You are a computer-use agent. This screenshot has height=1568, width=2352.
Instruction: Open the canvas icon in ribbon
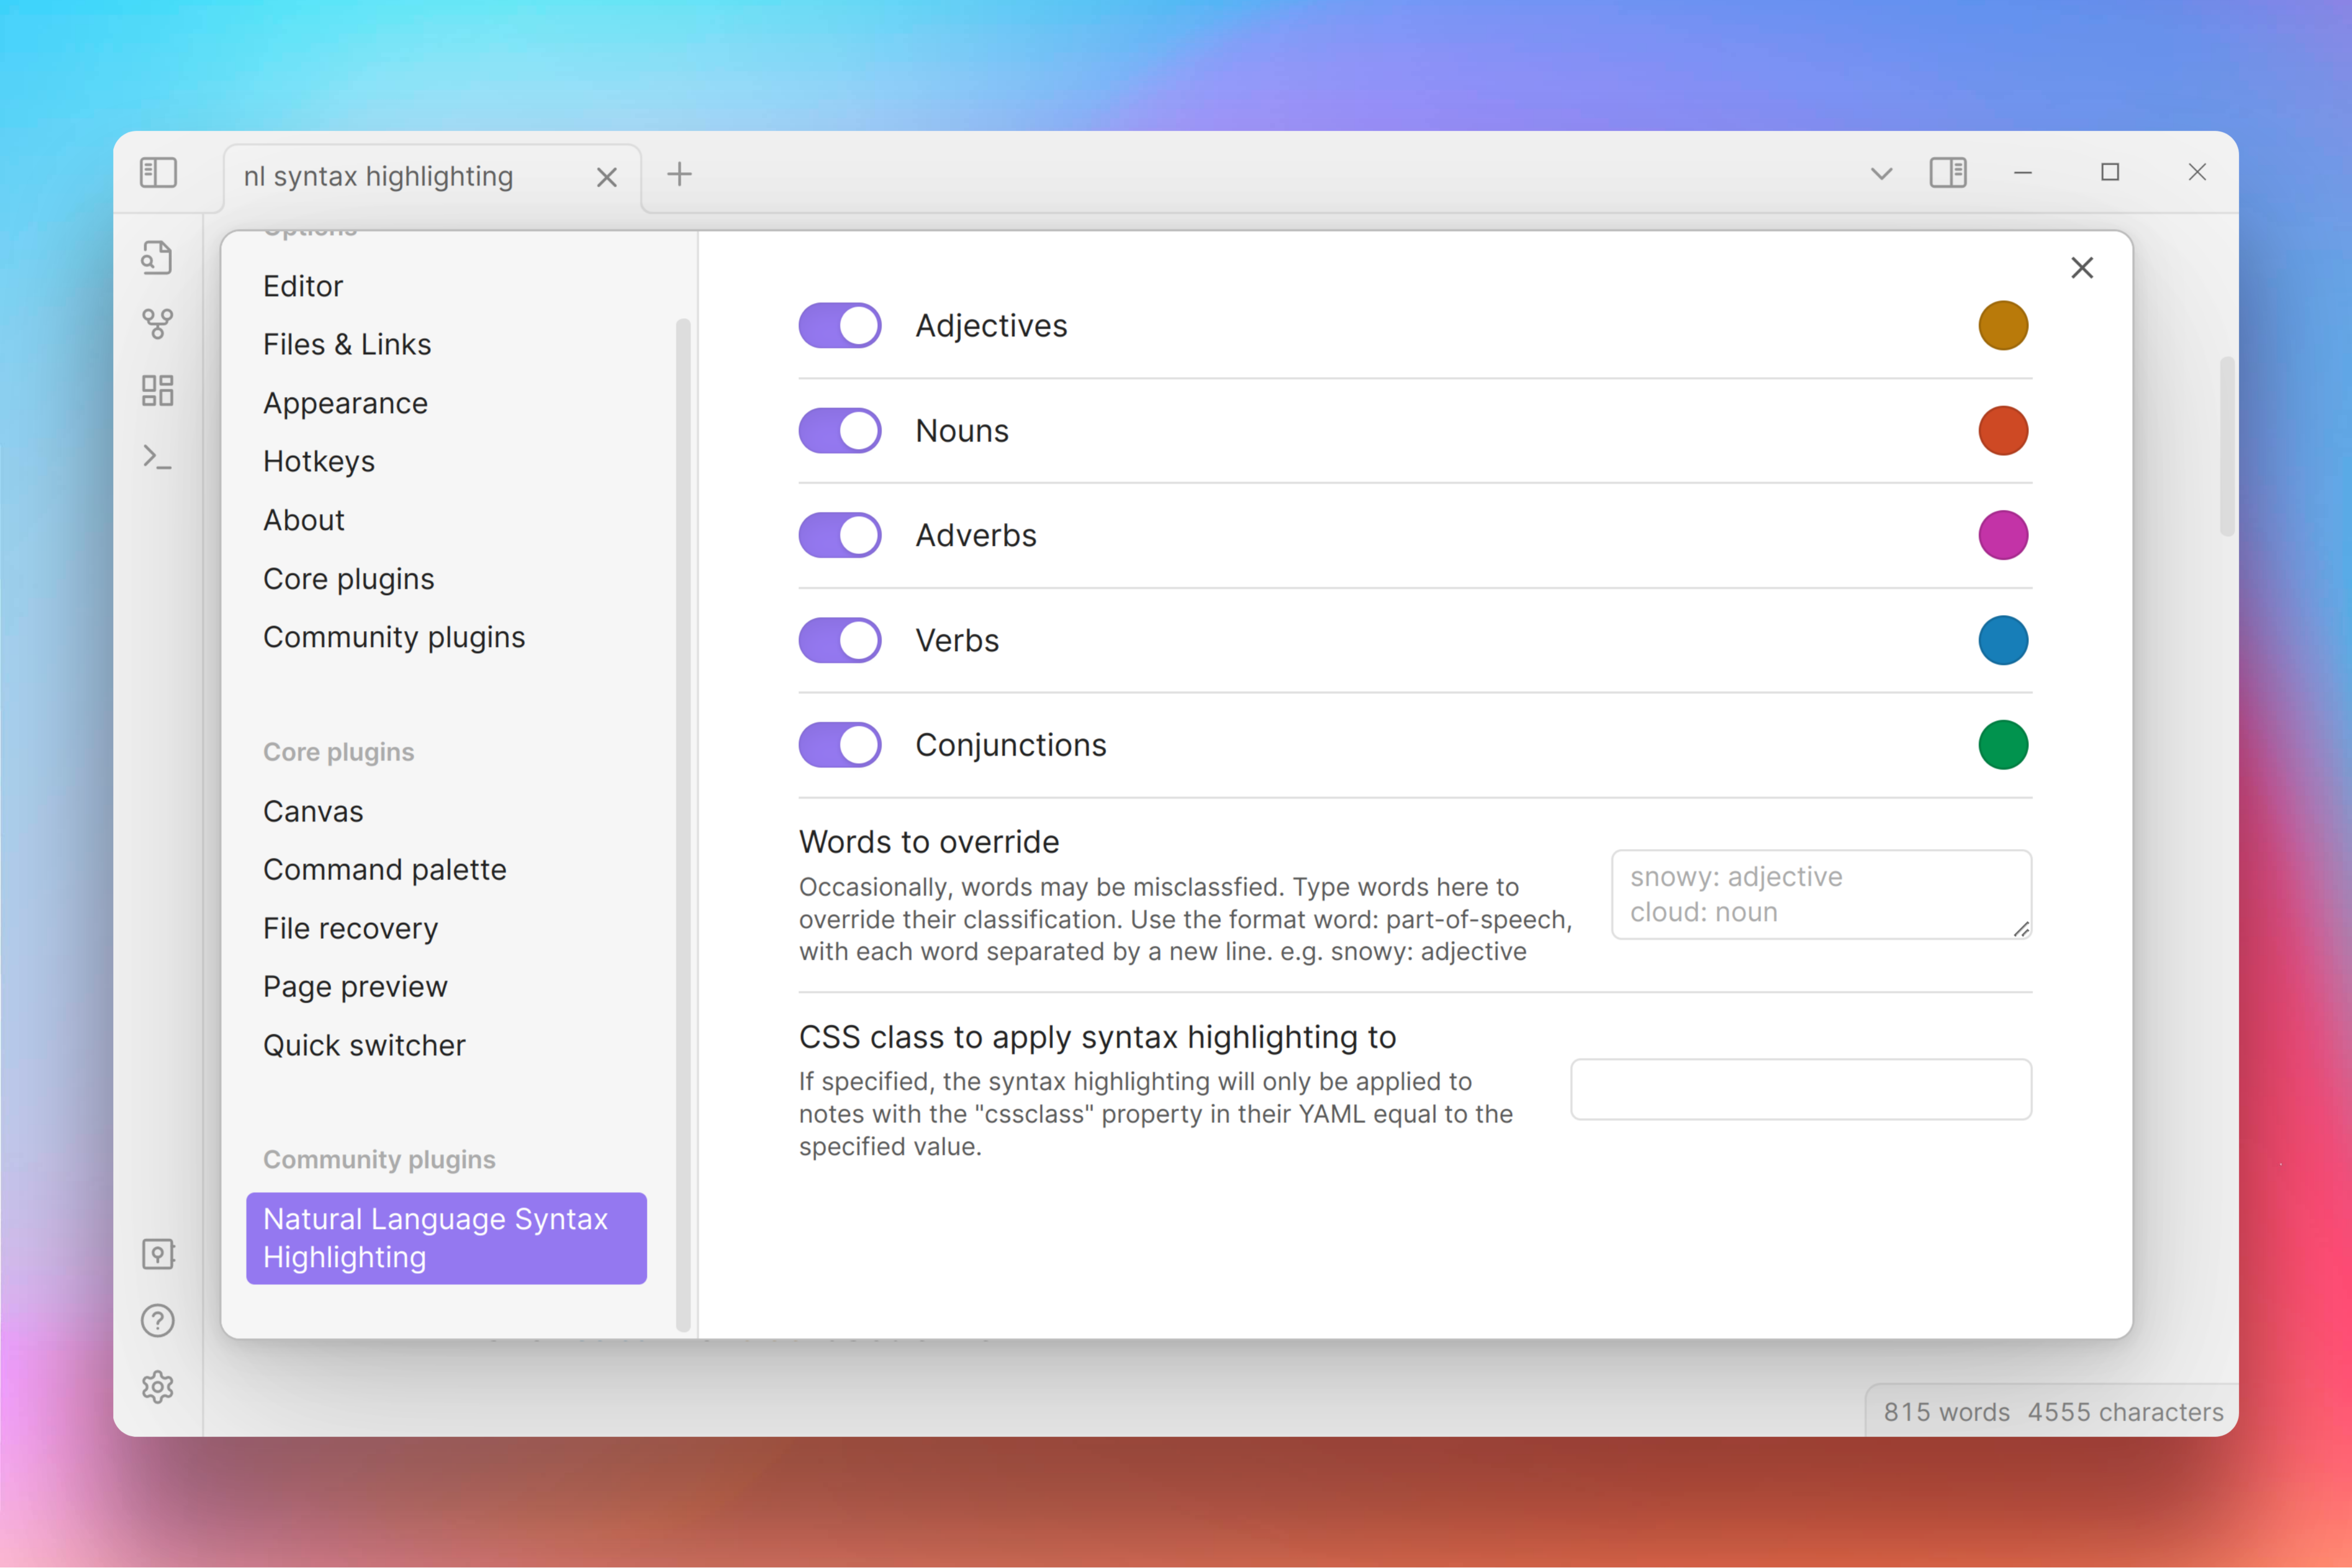coord(157,390)
